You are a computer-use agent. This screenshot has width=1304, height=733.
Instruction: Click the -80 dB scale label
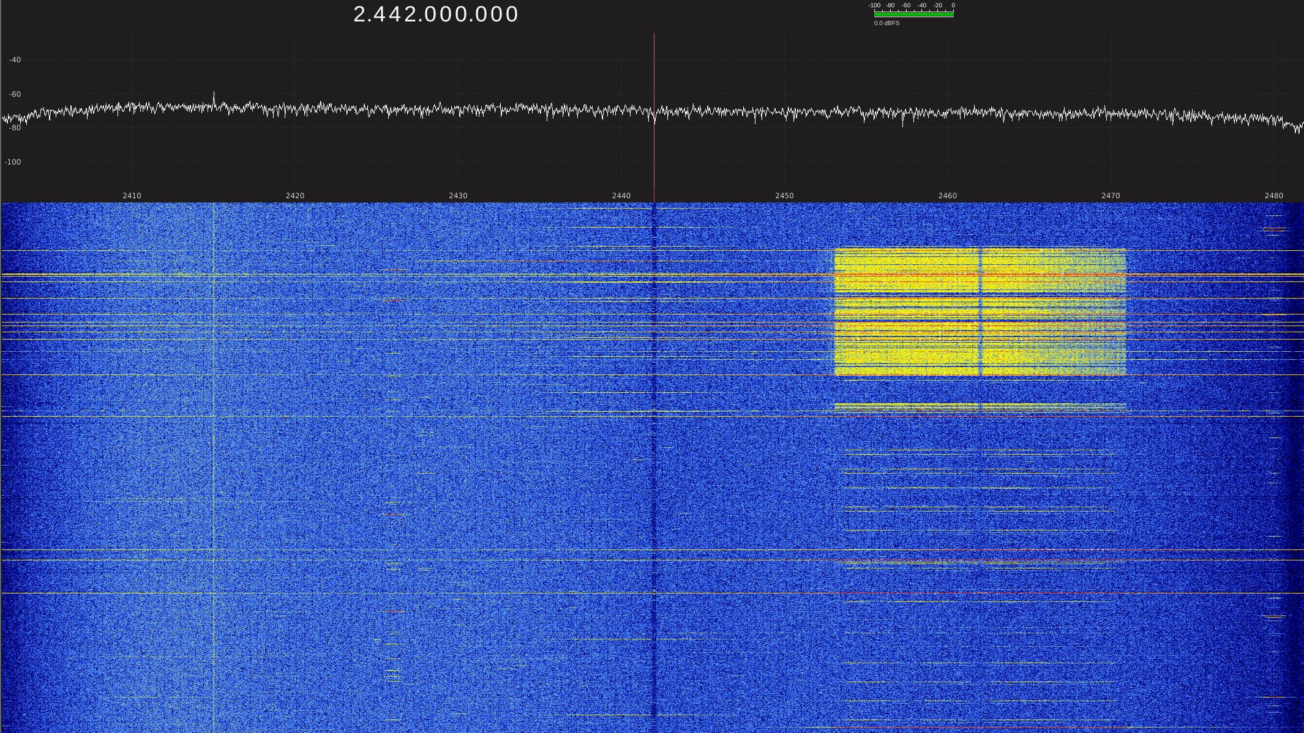point(15,128)
